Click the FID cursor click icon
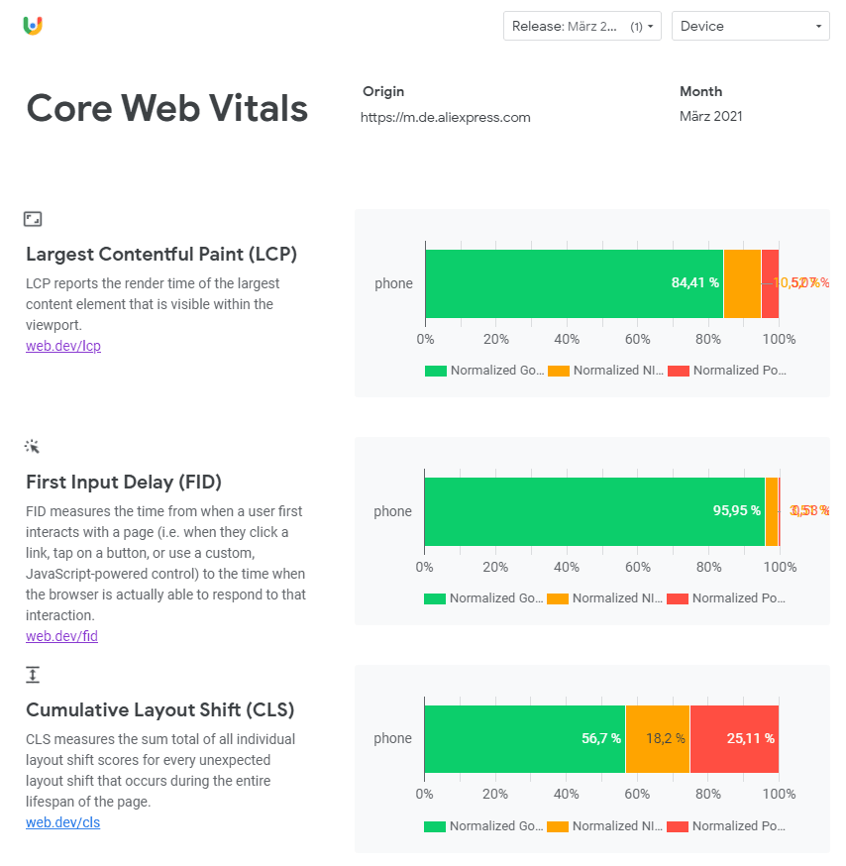This screenshot has height=866, width=846. (32, 446)
